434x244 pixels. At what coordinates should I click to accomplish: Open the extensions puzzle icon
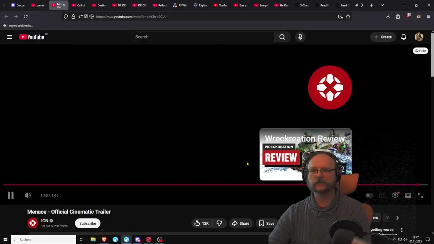pos(398,16)
